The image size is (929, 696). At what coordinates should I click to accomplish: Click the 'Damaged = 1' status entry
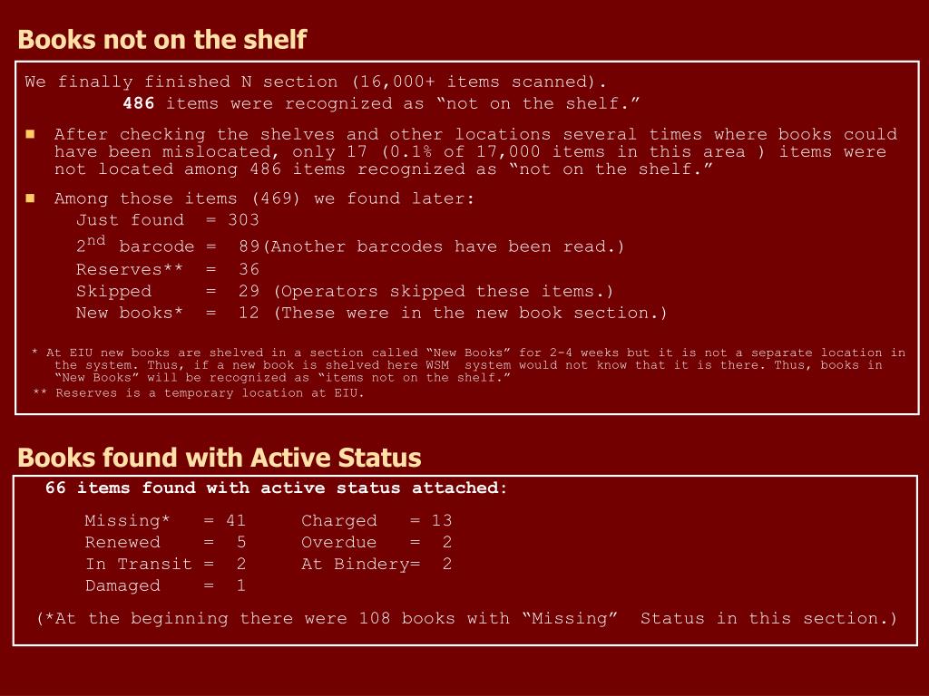point(165,586)
